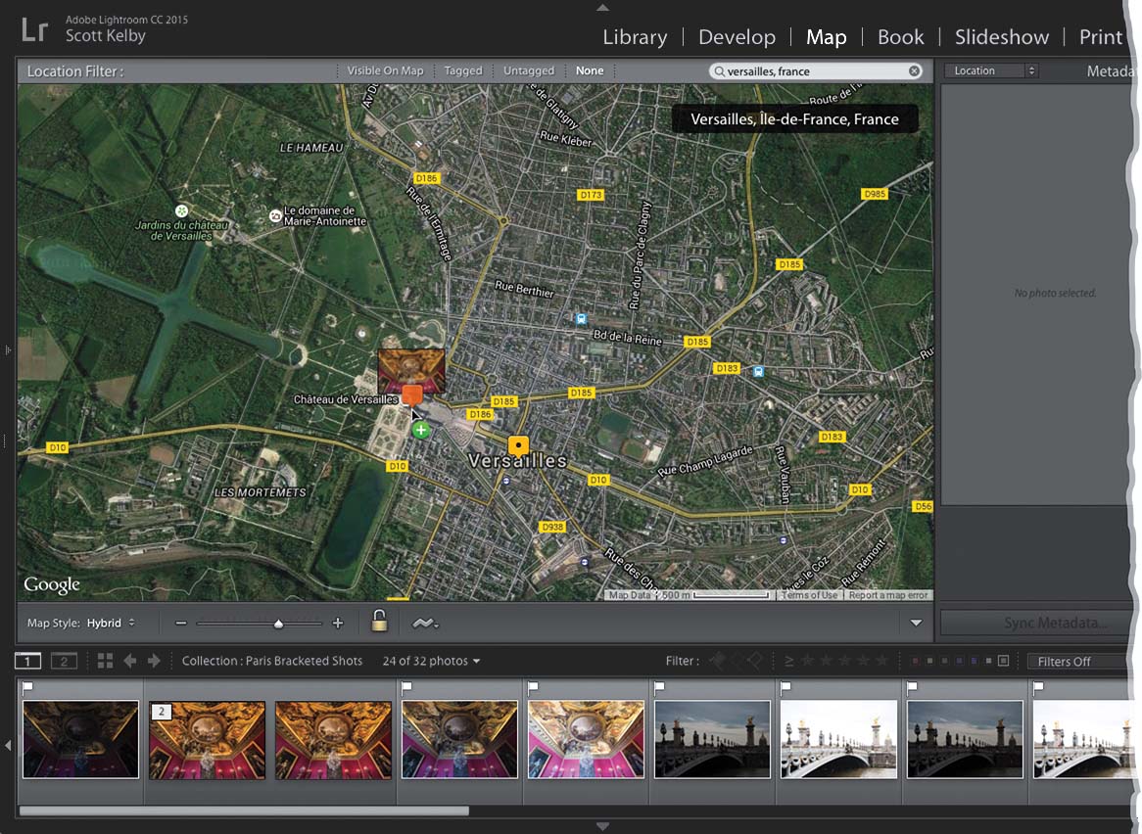Open the Map Style Hybrid dropdown
Viewport: 1142px width, 834px height.
point(110,623)
